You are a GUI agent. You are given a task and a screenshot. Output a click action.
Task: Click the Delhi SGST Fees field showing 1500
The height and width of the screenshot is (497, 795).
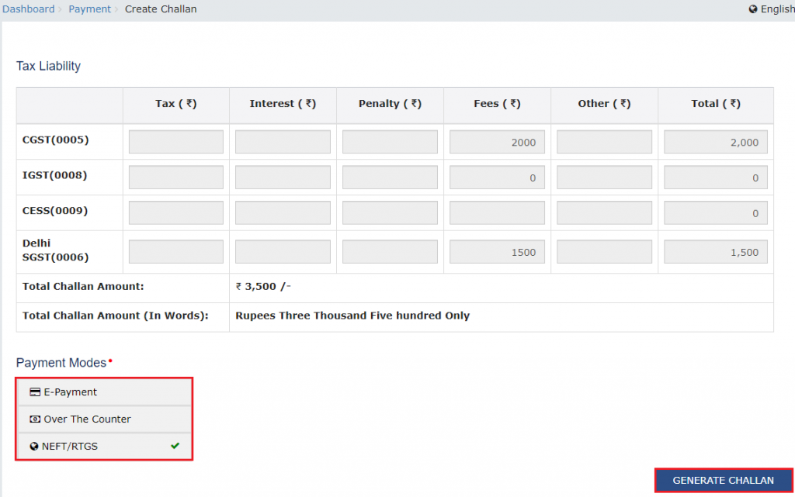click(497, 251)
